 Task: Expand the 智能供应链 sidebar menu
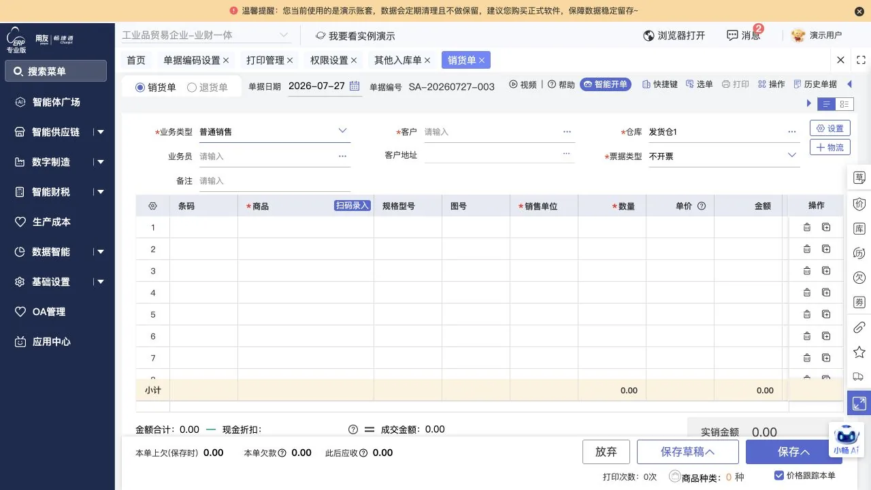point(101,132)
